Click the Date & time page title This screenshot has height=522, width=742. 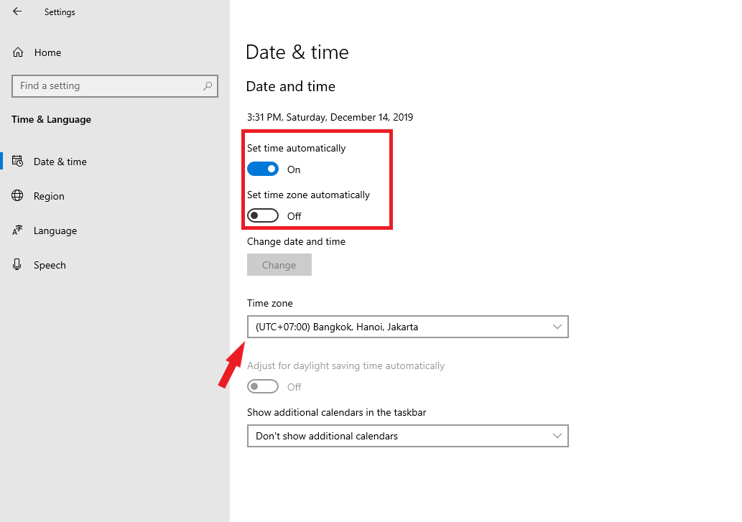pos(297,52)
